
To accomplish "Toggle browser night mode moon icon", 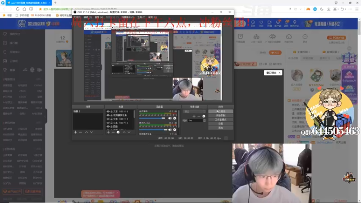I will (322, 9).
